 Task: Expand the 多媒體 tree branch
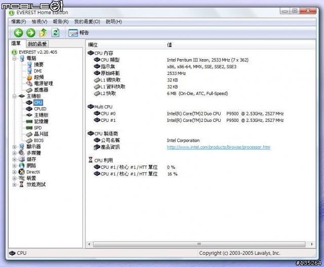(x=15, y=153)
